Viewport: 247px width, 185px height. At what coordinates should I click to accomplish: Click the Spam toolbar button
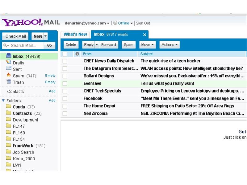coord(128,45)
